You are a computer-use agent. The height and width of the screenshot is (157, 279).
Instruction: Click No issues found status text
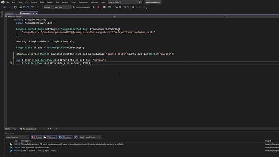[29, 129]
